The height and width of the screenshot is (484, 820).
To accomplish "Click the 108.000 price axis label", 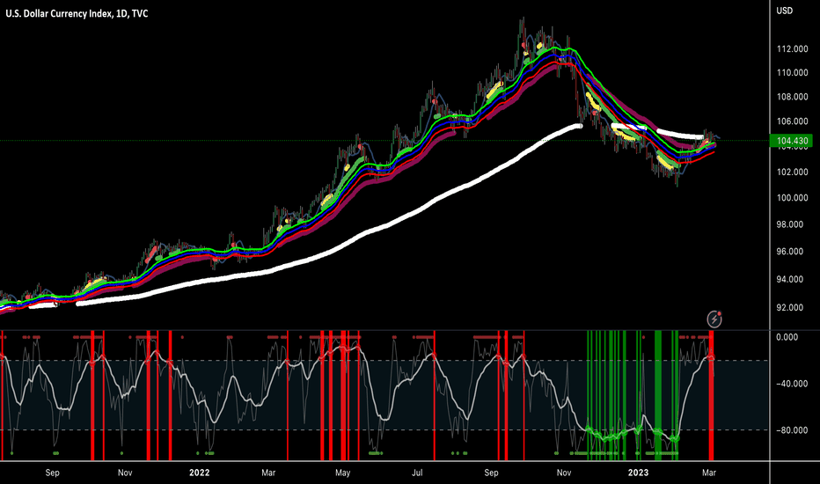I will click(x=792, y=96).
